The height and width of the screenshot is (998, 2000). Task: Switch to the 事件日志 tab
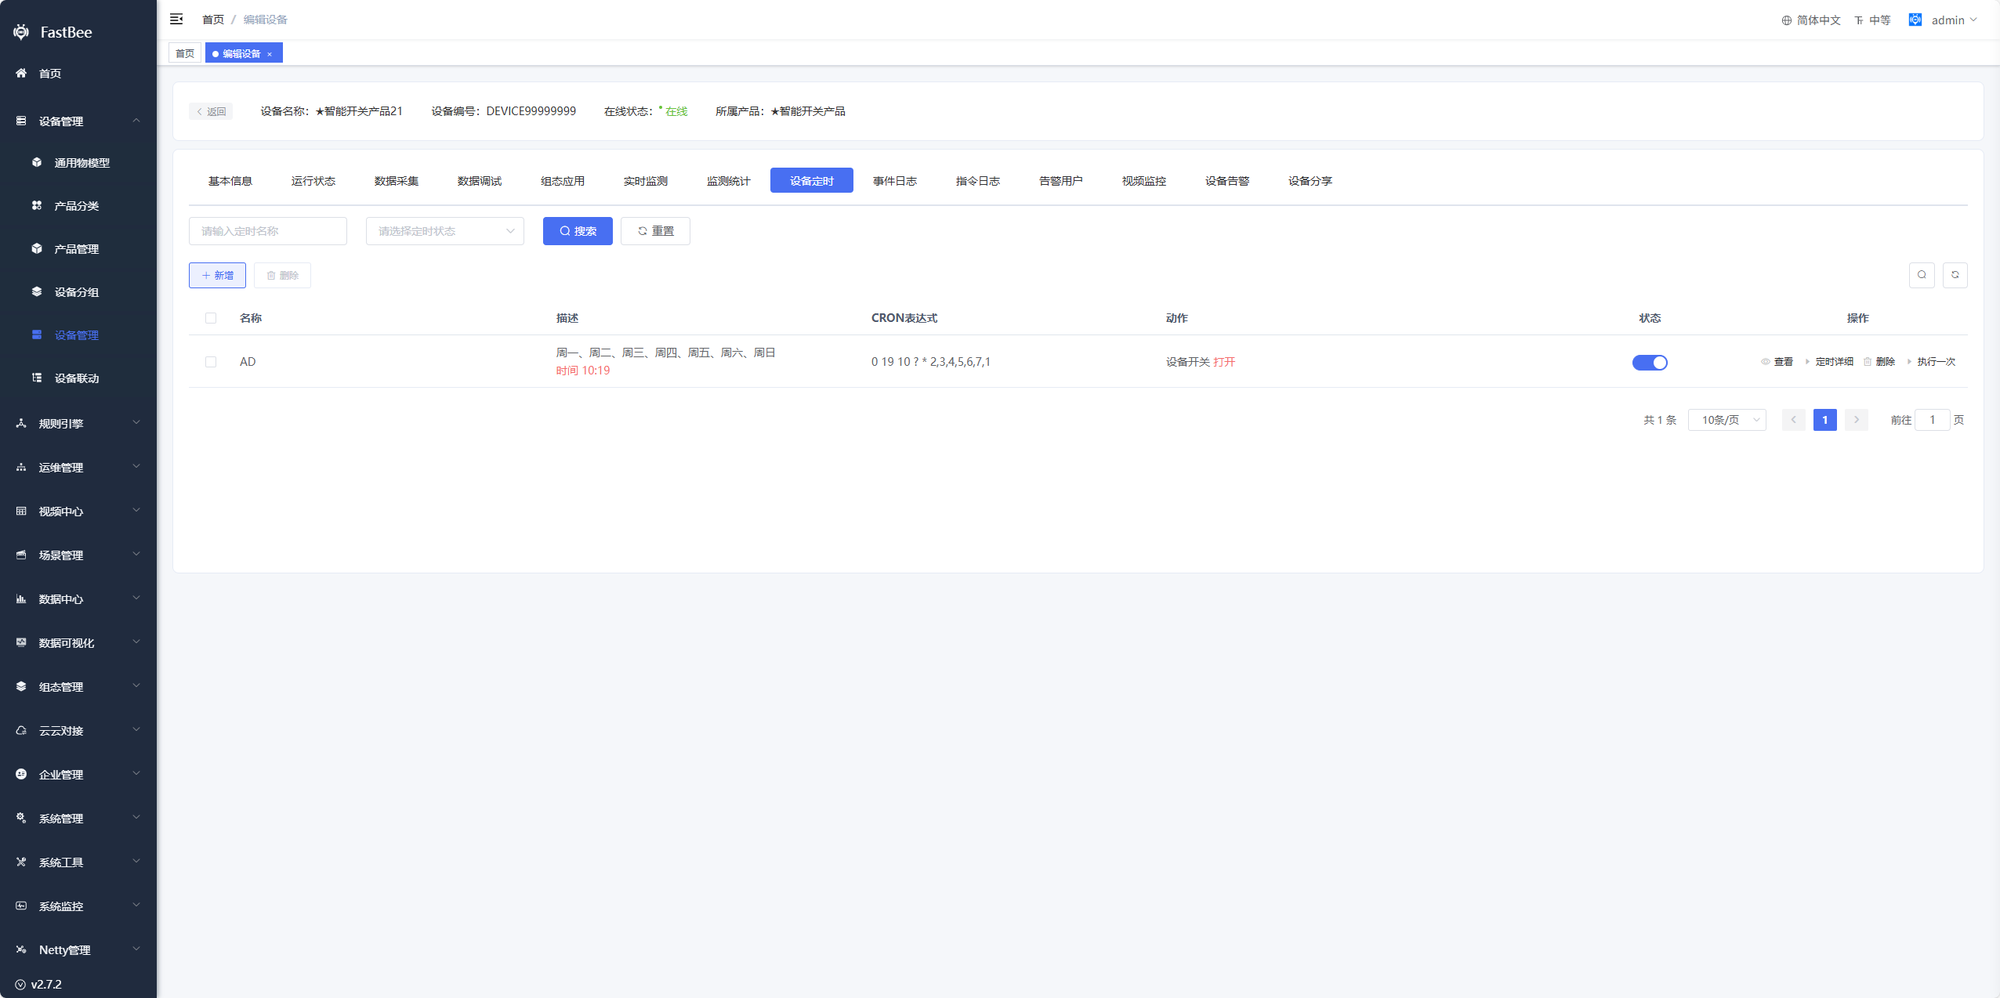pyautogui.click(x=894, y=181)
